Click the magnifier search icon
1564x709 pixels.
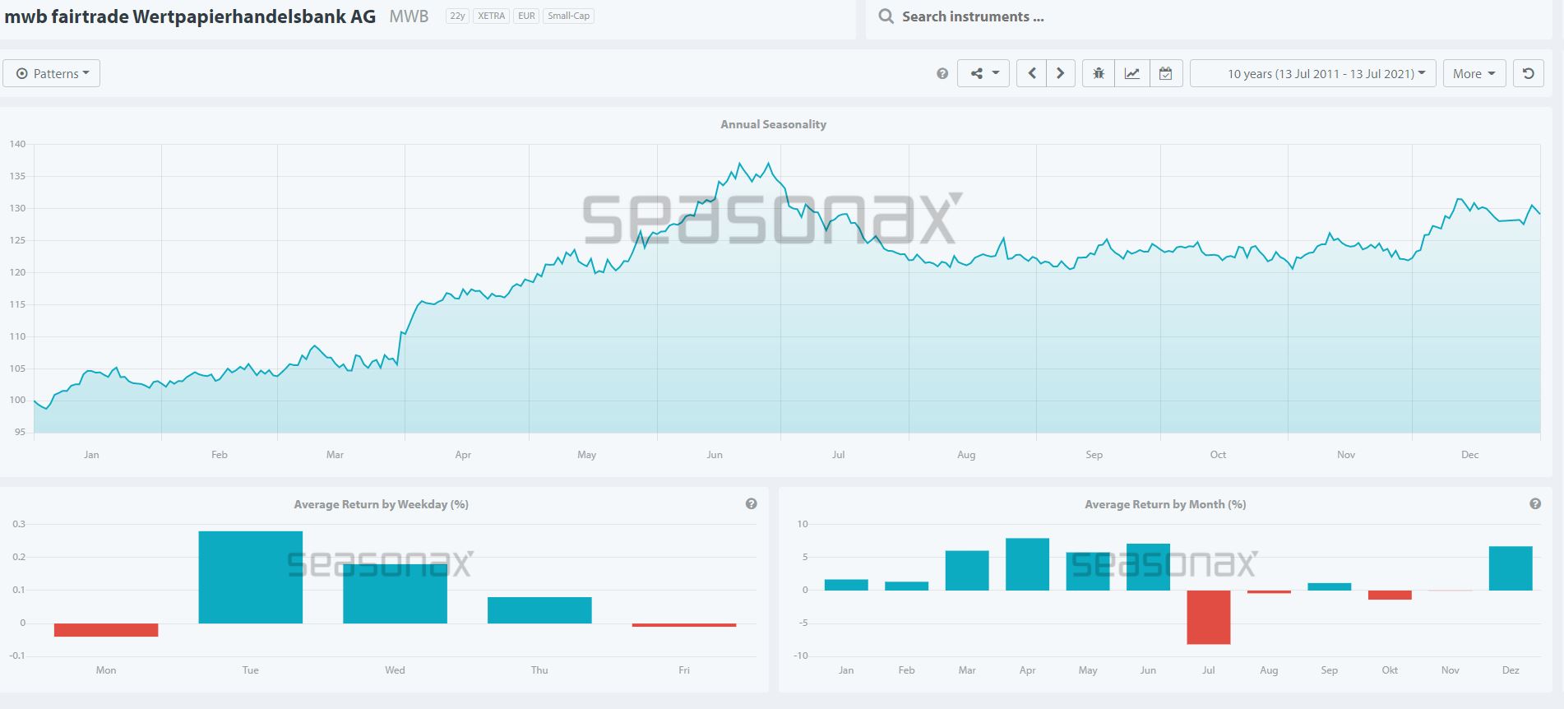886,16
